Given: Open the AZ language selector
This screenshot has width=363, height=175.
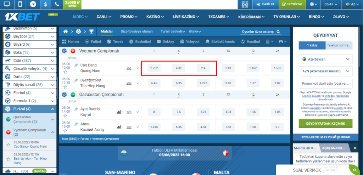Looking at the screenshot, I should [352, 4].
